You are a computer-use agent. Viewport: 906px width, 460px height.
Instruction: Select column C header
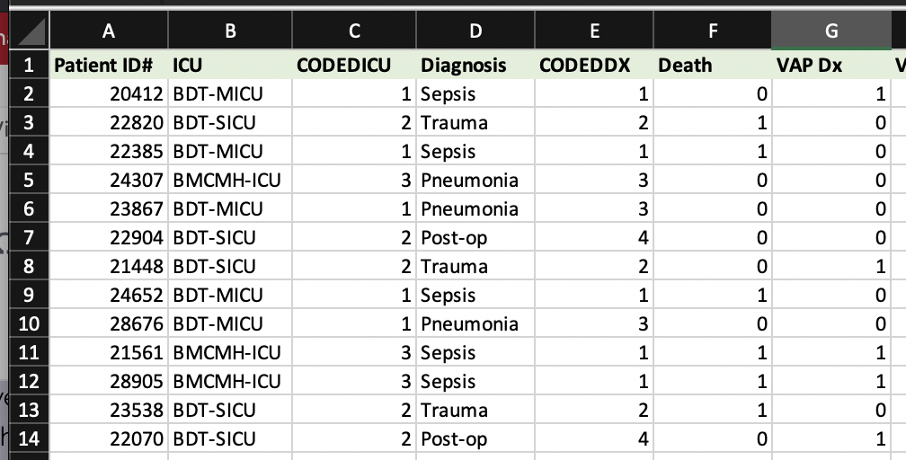(x=354, y=31)
